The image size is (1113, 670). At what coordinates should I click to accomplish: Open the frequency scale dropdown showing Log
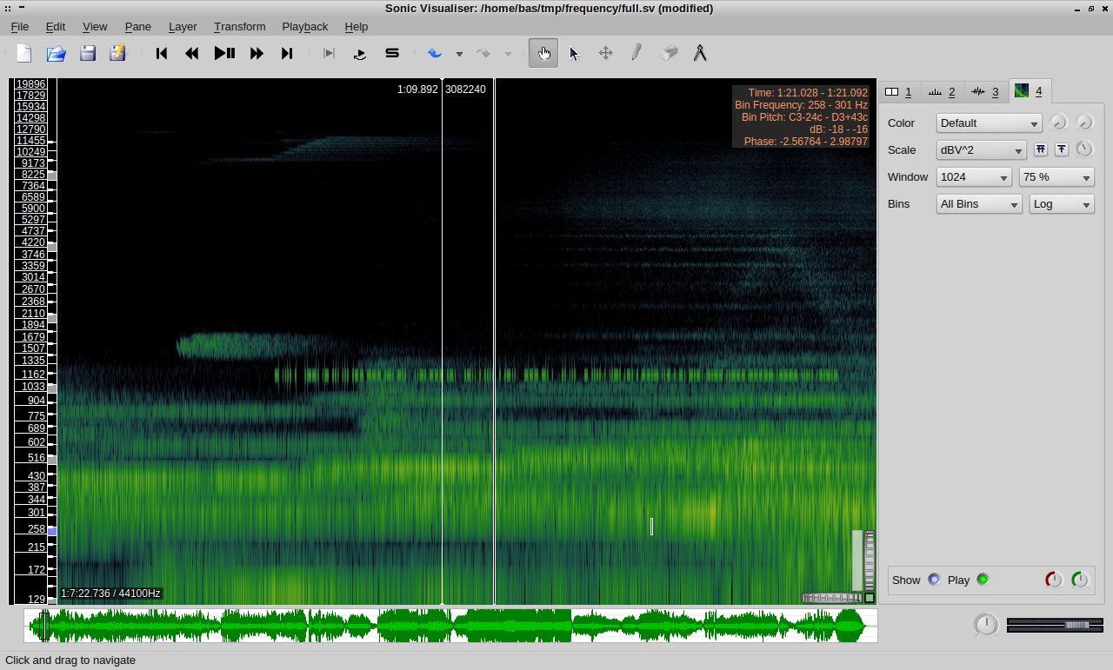[1062, 204]
